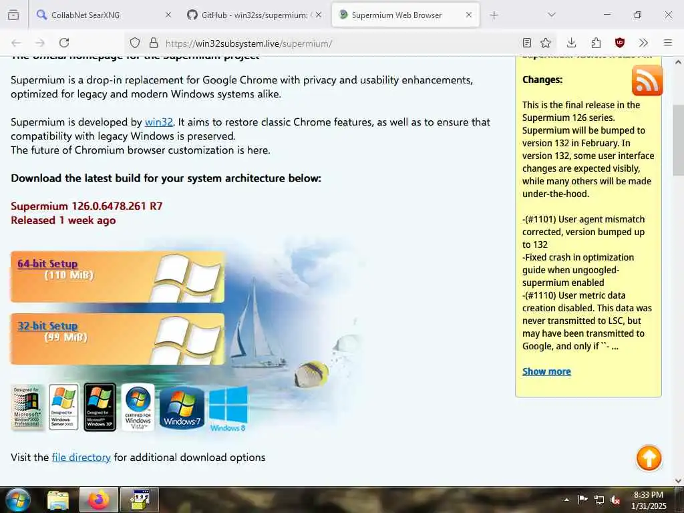Click scrollbar down arrow
This screenshot has width=684, height=513.
[679, 481]
